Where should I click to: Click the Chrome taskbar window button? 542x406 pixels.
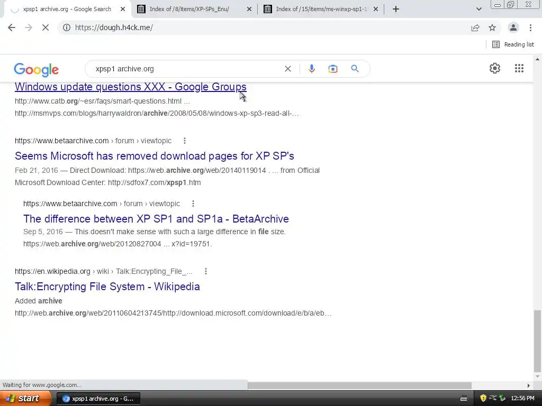pos(98,399)
